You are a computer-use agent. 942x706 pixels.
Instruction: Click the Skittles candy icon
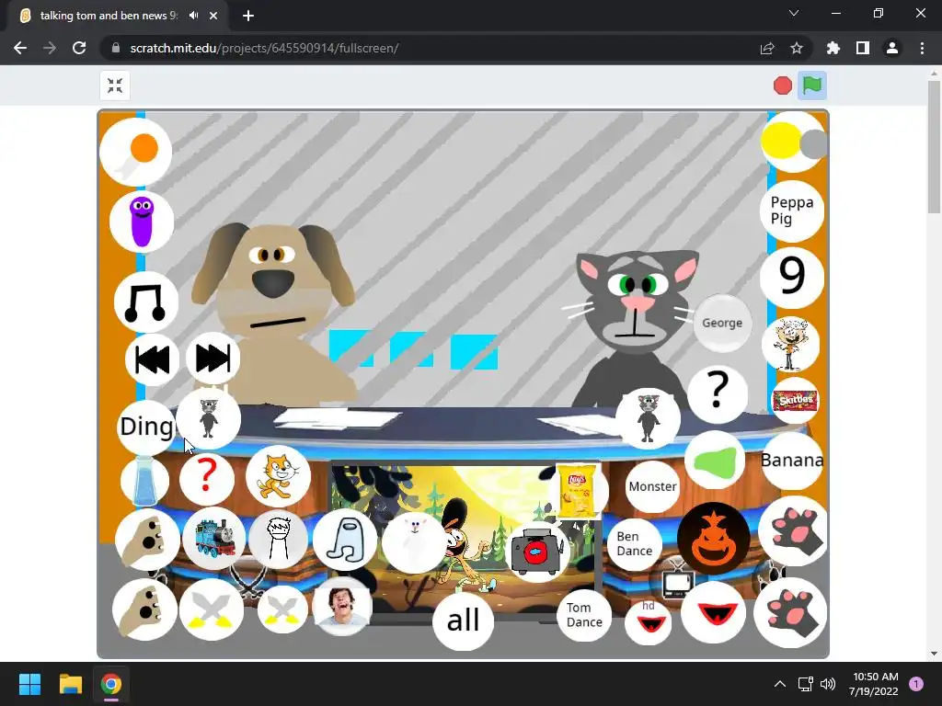tap(795, 401)
